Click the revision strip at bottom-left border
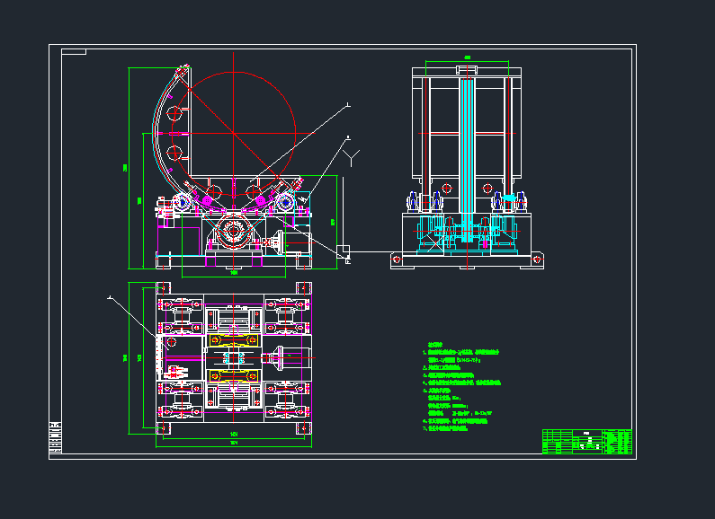The height and width of the screenshot is (519, 715). point(55,439)
